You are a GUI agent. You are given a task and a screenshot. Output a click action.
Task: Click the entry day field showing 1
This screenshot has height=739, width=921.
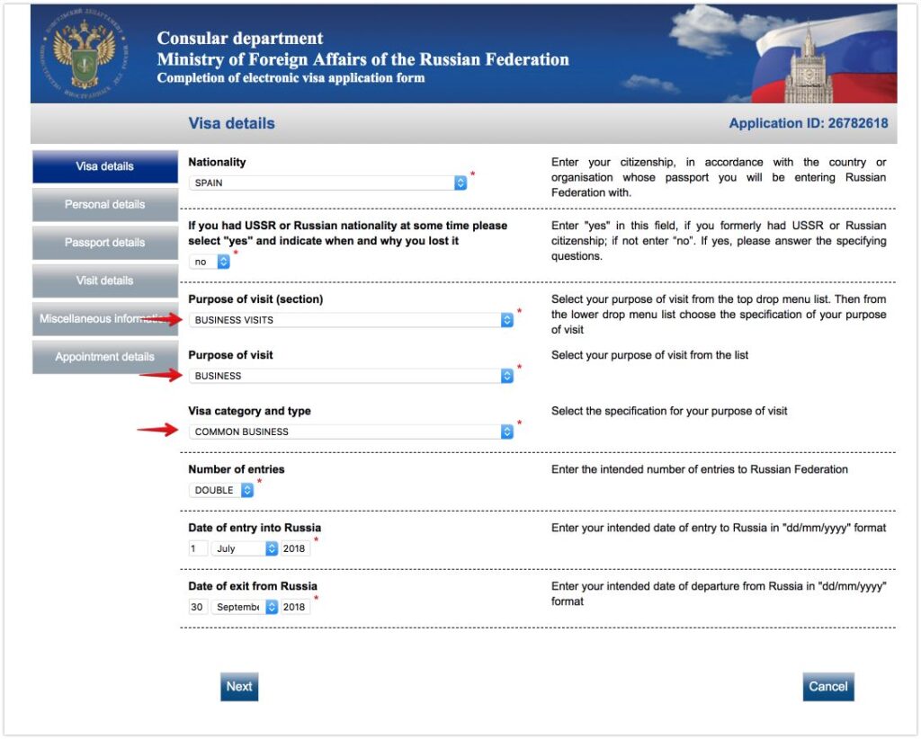click(198, 548)
